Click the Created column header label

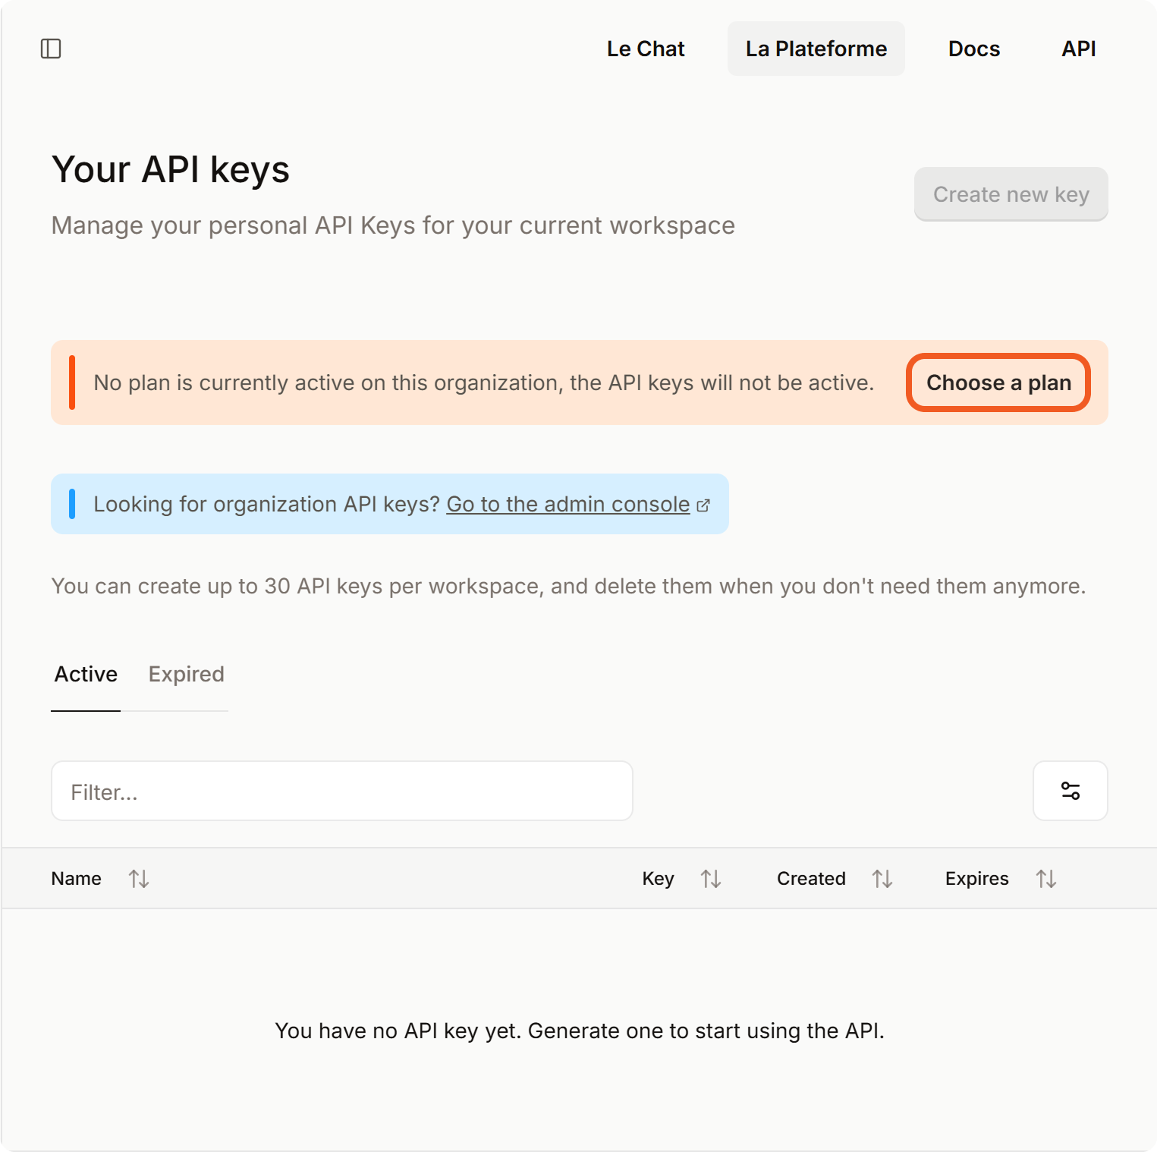811,879
